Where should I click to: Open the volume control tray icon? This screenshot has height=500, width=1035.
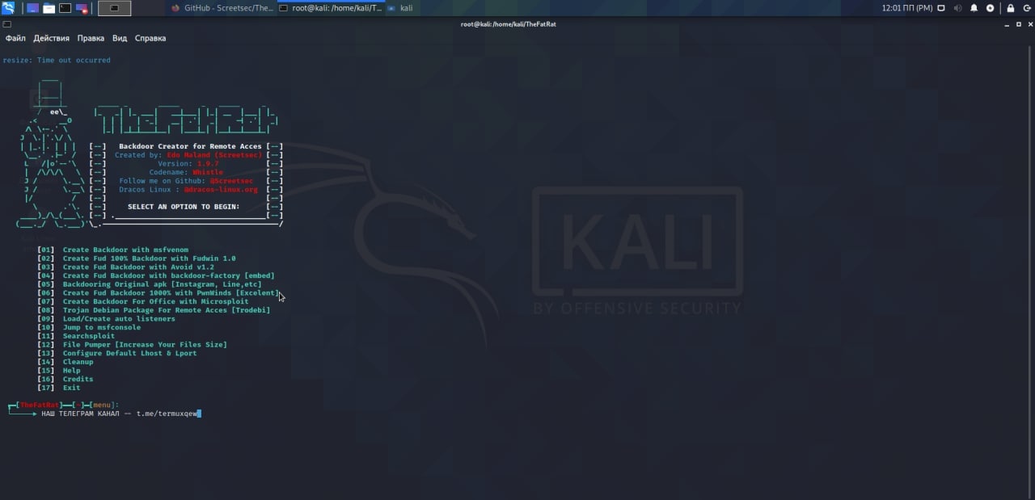958,8
